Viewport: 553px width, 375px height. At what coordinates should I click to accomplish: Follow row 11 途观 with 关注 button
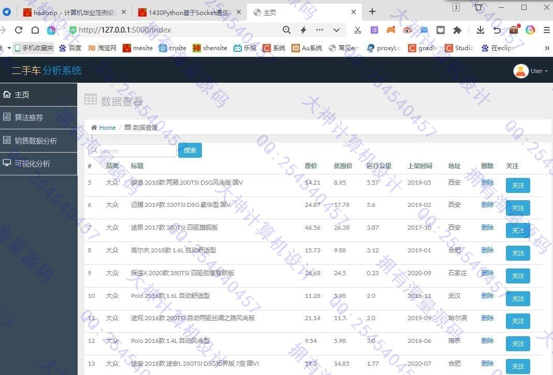pos(518,321)
